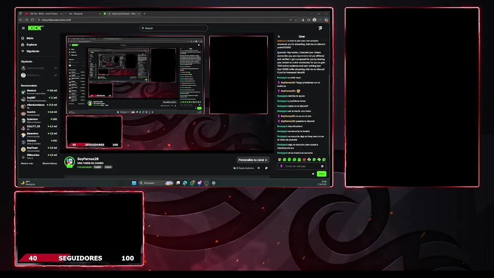This screenshot has height=278, width=494.
Task: Click the Búsqueda taskbar search box
Action: pyautogui.click(x=156, y=183)
